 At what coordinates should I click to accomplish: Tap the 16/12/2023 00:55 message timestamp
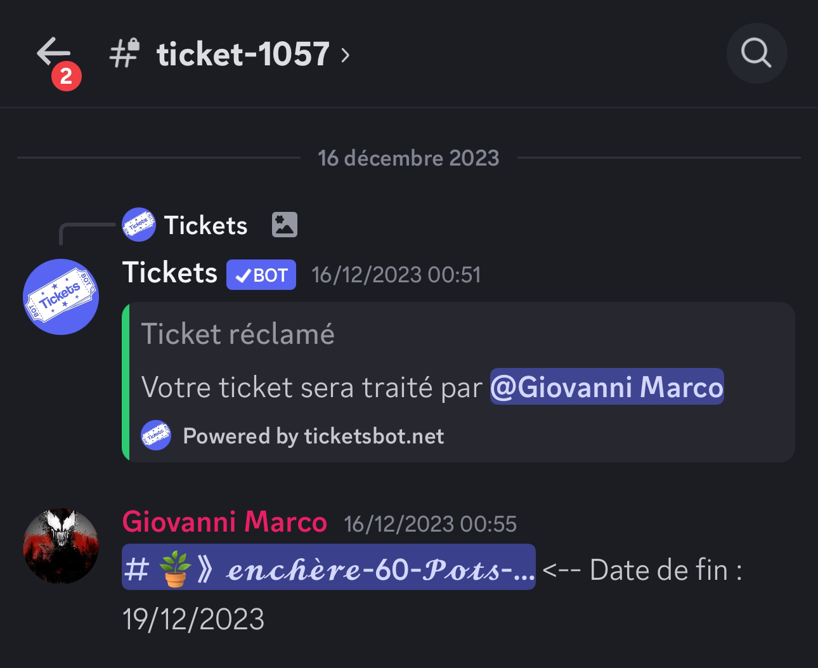pos(431,524)
